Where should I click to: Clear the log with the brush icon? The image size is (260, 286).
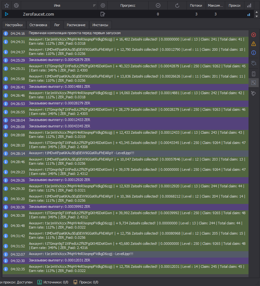[254, 94]
